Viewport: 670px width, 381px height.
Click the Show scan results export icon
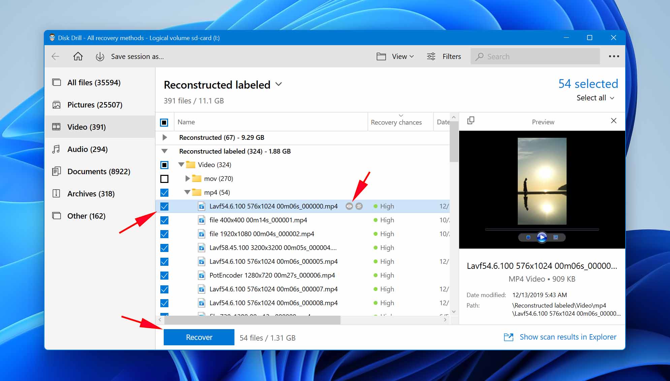click(508, 337)
